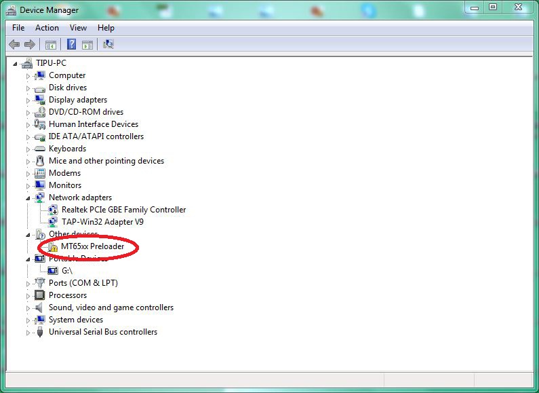Click the Mice and other pointing devices icon

tap(40, 161)
